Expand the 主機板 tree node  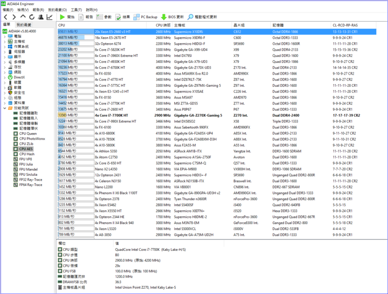(x=5, y=41)
